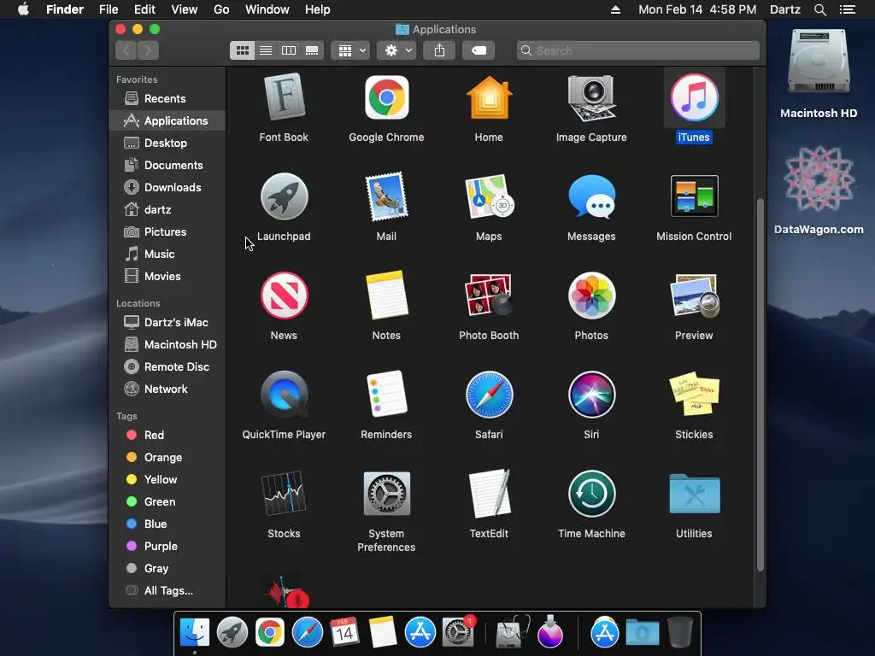Open the Edit menu
Image resolution: width=875 pixels, height=656 pixels.
click(x=144, y=9)
